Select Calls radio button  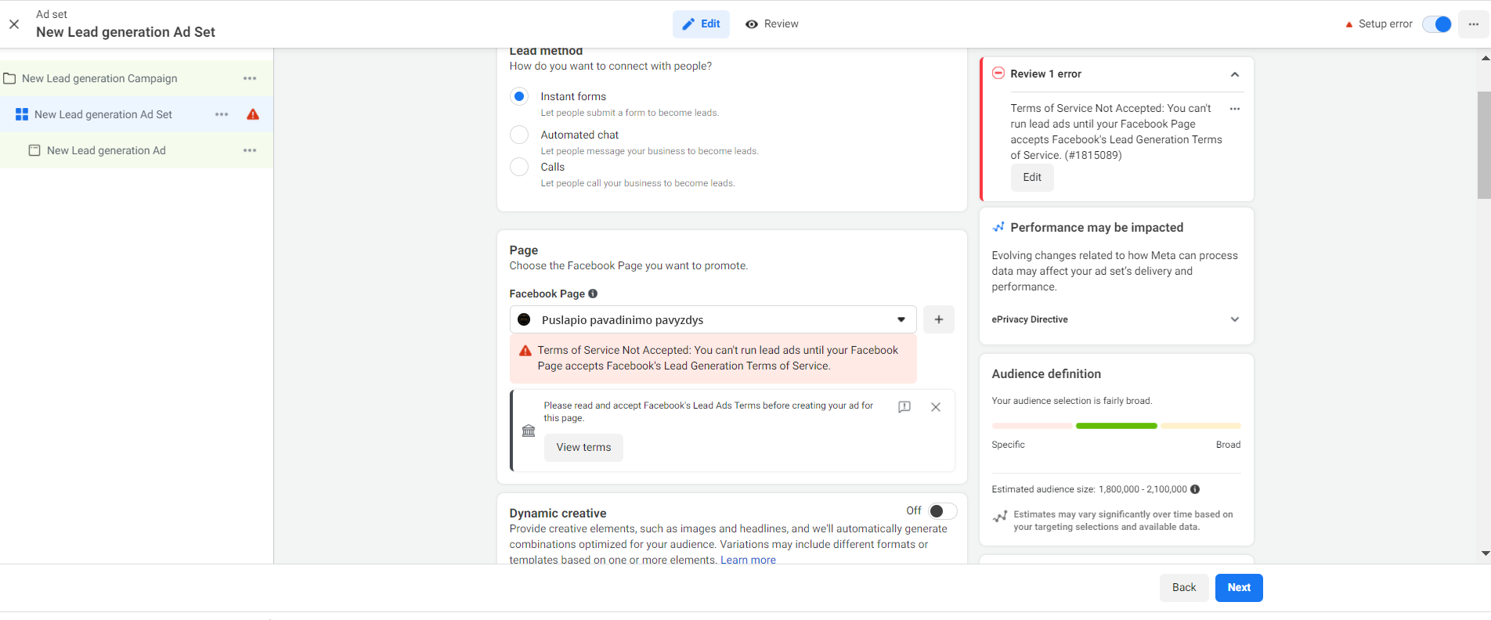coord(519,167)
